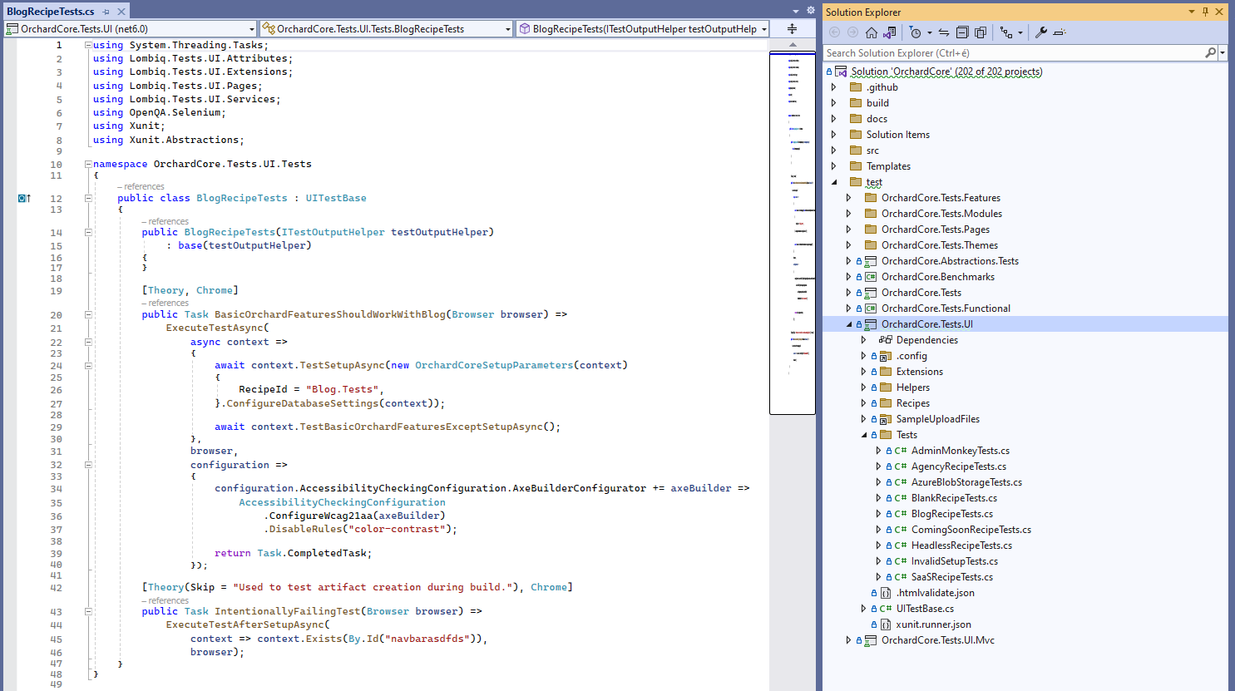Click the Home icon in Solution Explorer
The height and width of the screenshot is (691, 1235).
871,32
